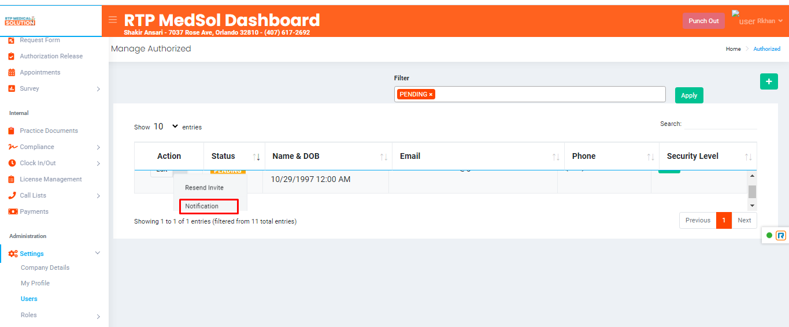
Task: Expand the Call Lists submenu chevron
Action: (x=98, y=196)
